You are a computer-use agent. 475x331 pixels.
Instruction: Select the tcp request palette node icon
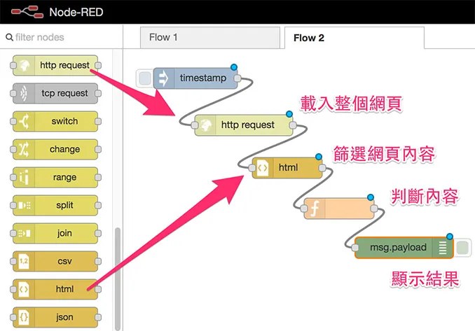point(24,94)
